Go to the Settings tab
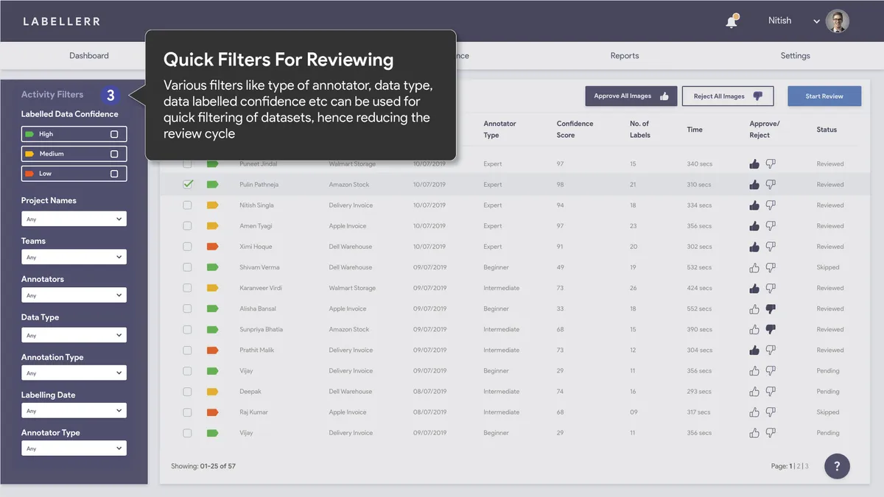The width and height of the screenshot is (884, 497). (795, 56)
